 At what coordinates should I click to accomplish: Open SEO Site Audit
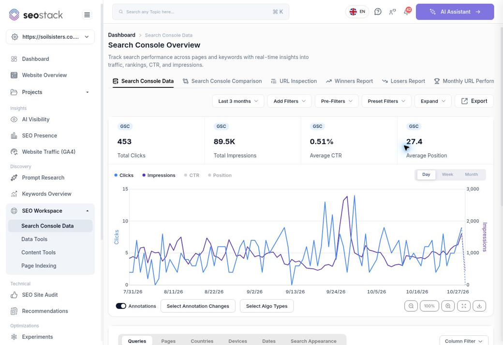click(40, 295)
